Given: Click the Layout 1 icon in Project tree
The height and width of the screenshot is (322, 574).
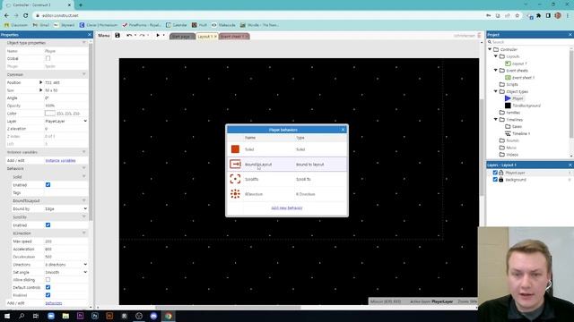Looking at the screenshot, I should click(508, 64).
